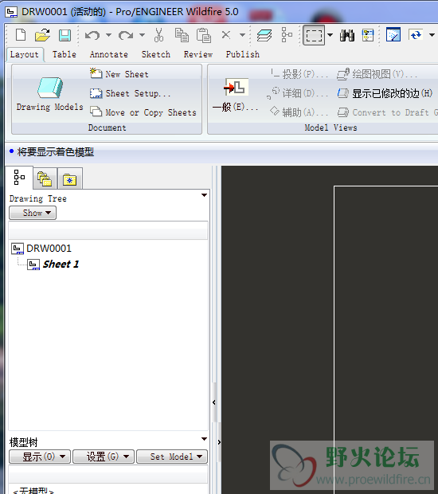438x494 pixels.
Task: Repaint the screen with redraw icon
Action: [393, 34]
